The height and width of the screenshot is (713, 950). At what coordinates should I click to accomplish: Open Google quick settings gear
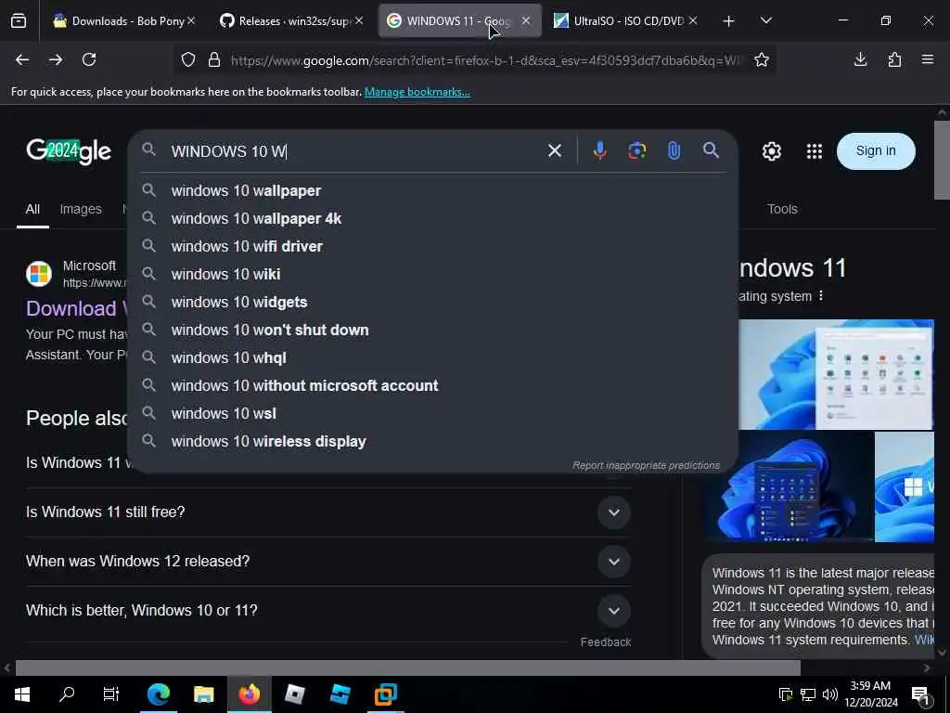771,151
